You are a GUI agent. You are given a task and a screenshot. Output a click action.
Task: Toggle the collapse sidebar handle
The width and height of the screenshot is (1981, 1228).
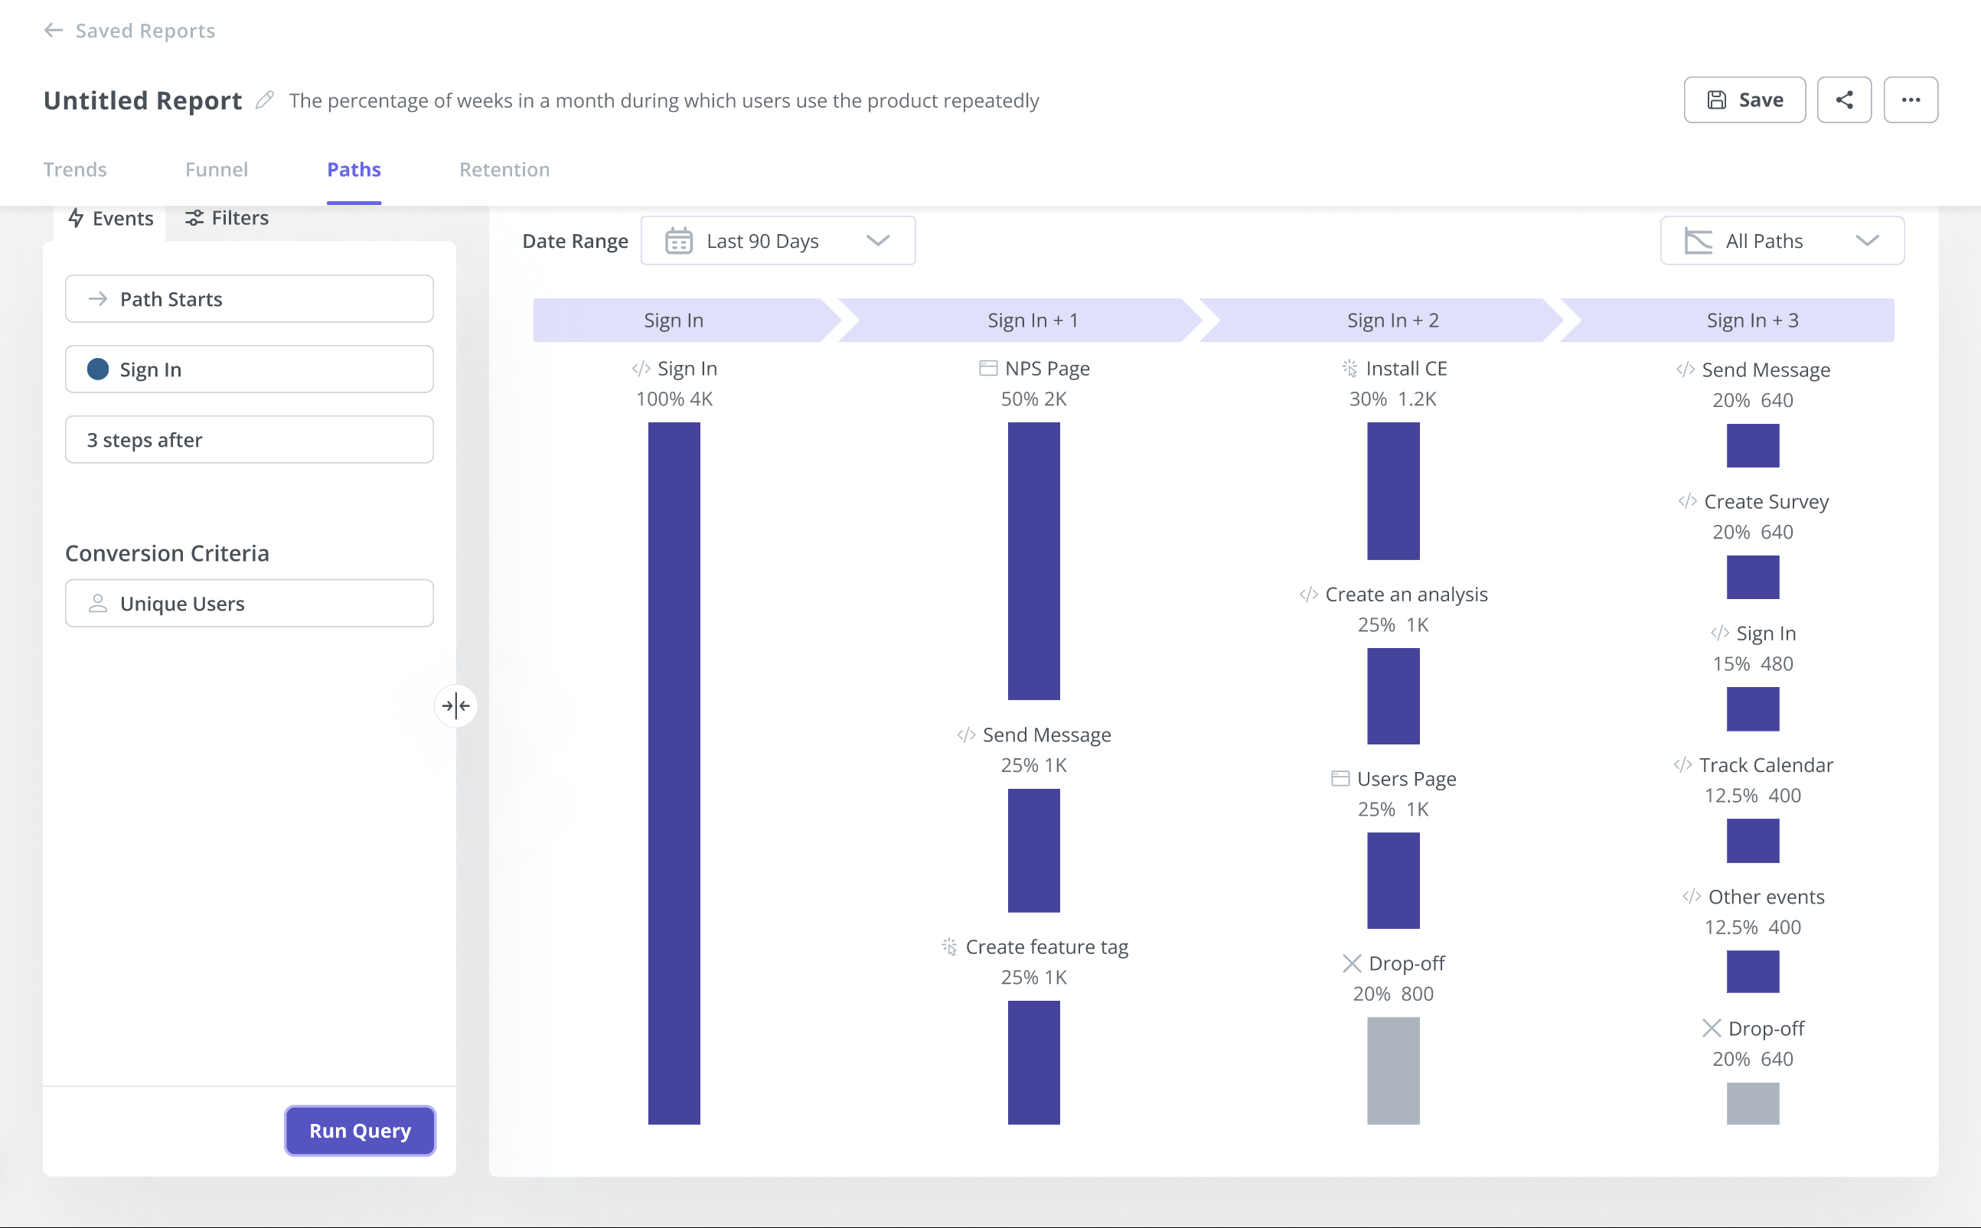click(456, 705)
